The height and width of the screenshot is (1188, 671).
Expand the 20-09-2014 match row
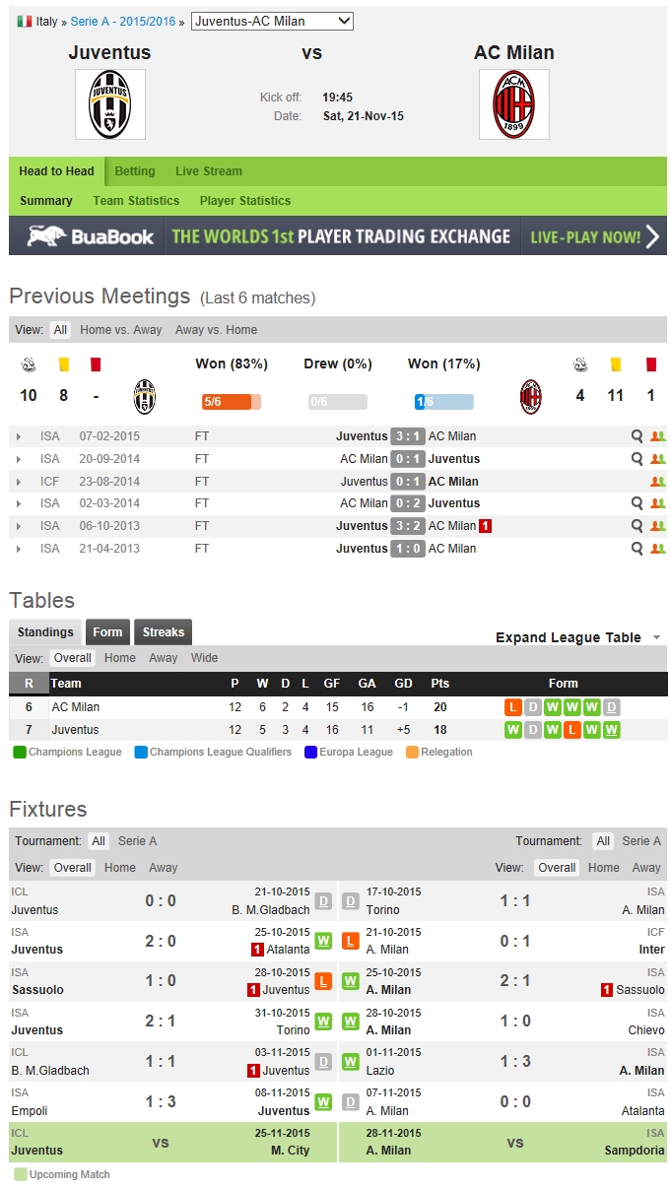19,459
